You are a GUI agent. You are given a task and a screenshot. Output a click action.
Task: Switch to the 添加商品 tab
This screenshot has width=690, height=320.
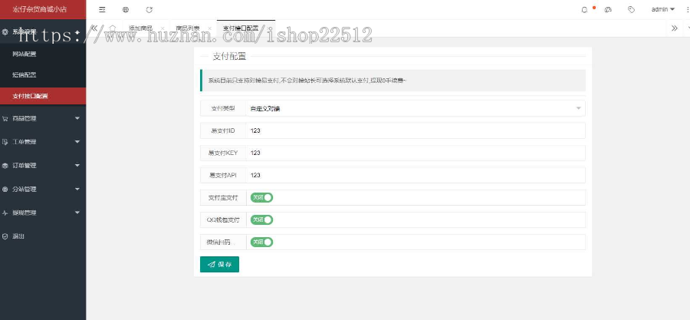(x=141, y=28)
